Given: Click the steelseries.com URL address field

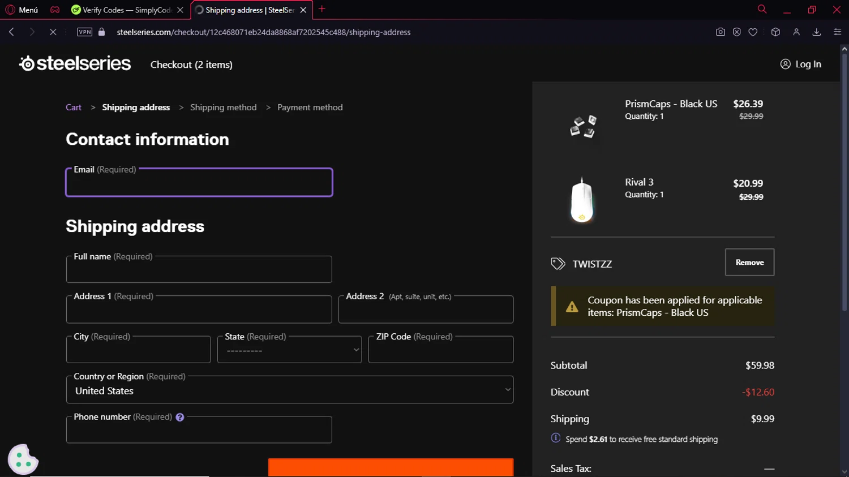Looking at the screenshot, I should coord(264,32).
